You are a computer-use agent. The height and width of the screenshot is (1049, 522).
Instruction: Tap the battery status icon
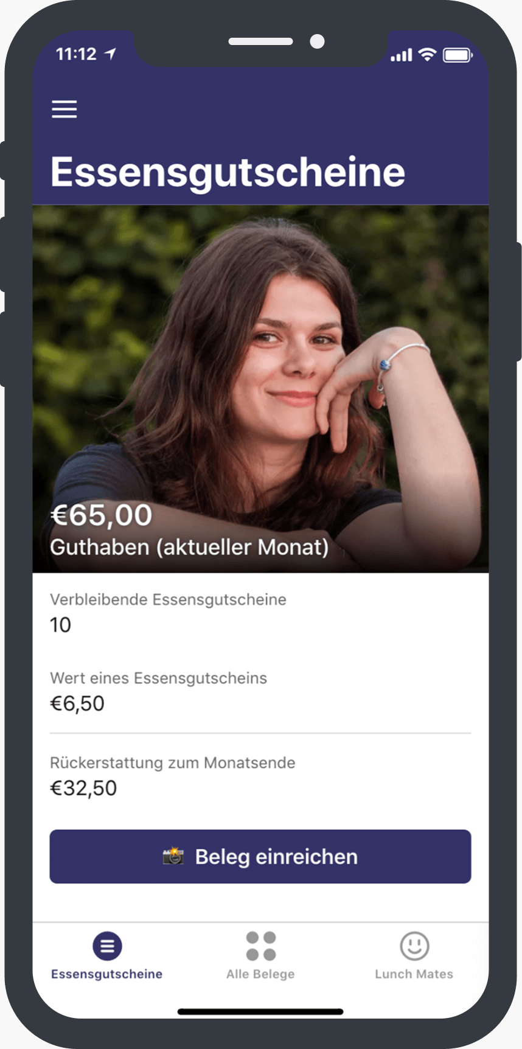pyautogui.click(x=458, y=55)
